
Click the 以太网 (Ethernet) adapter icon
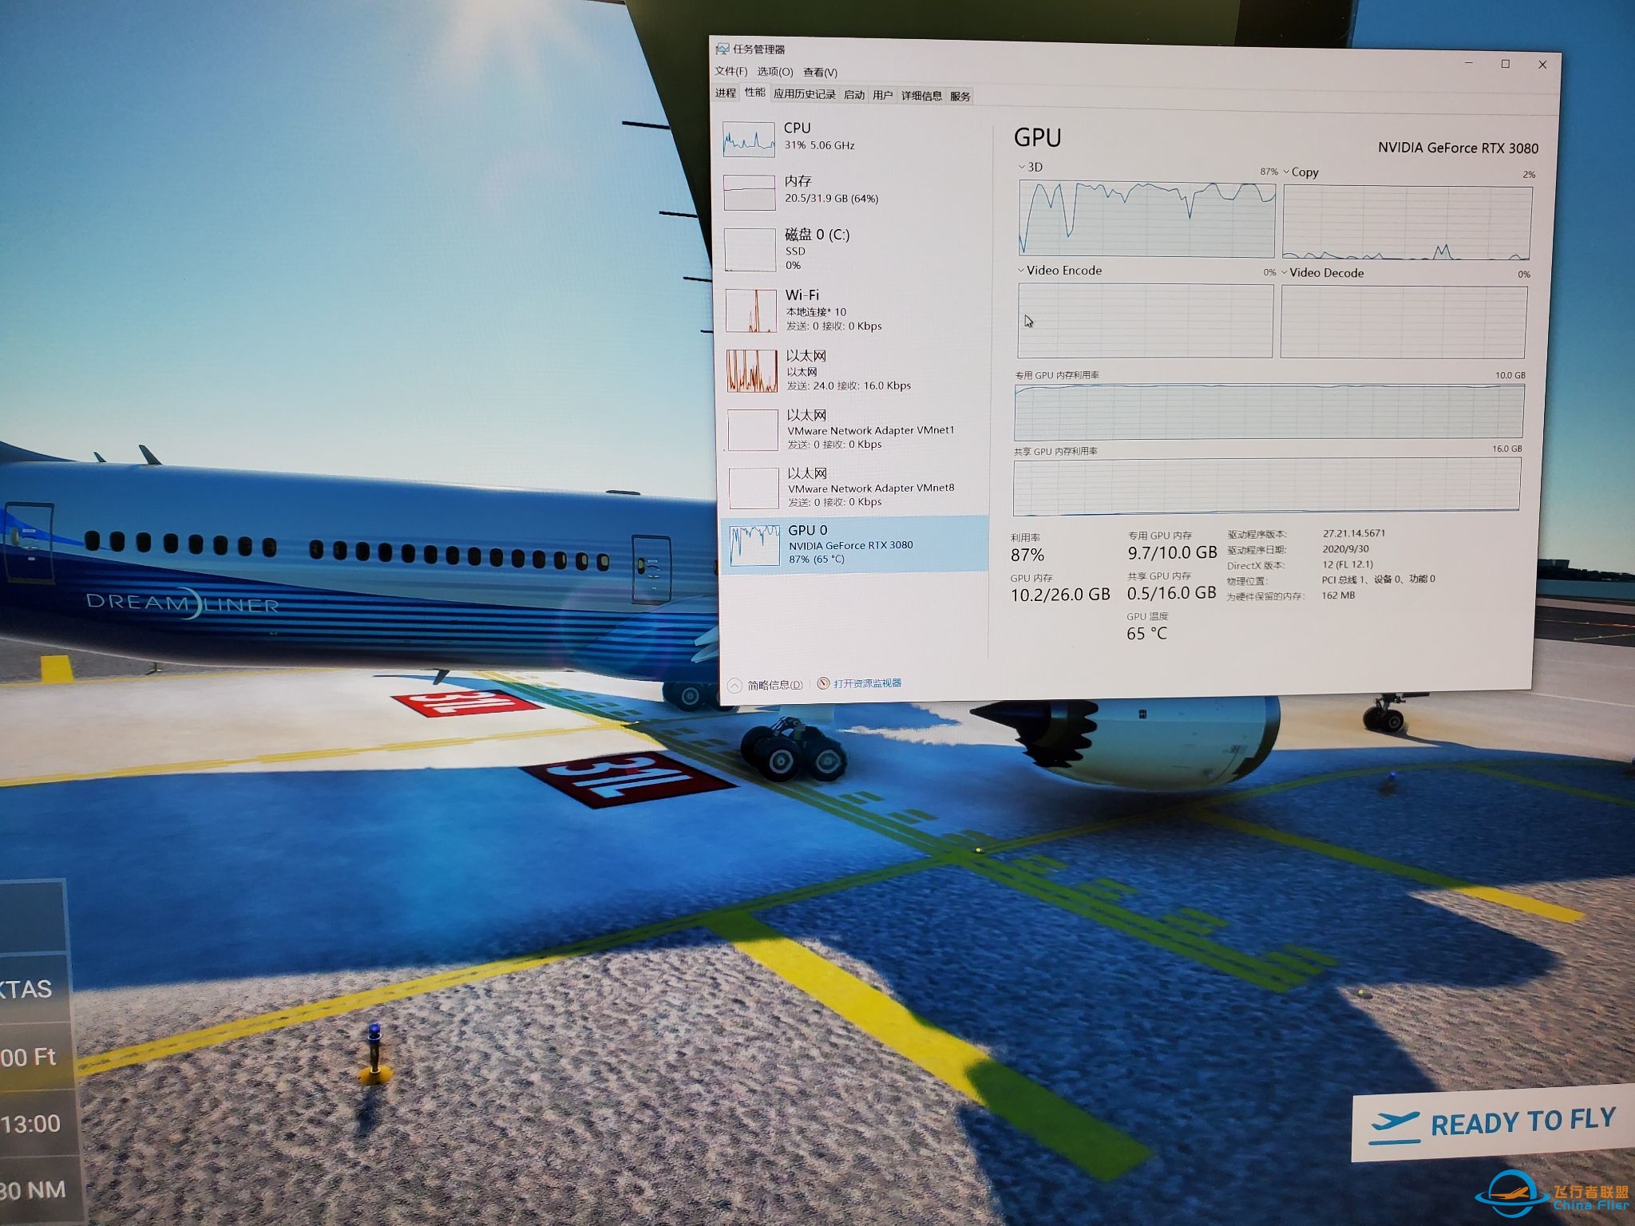pyautogui.click(x=750, y=375)
